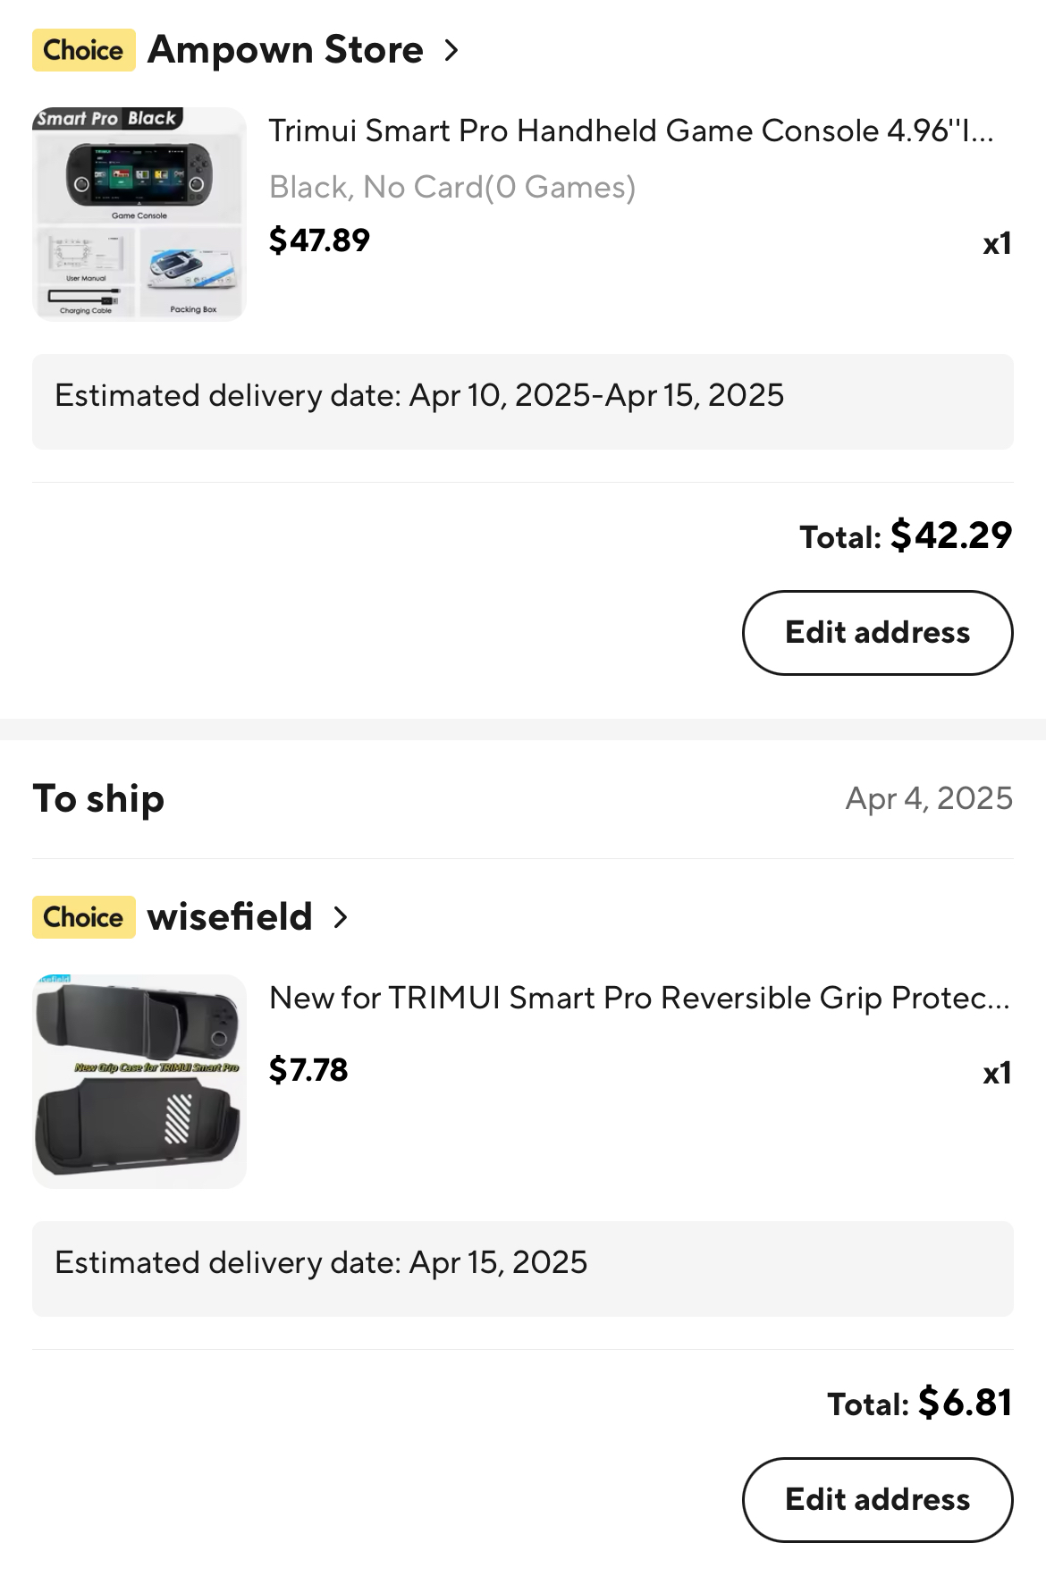Image resolution: width=1046 pixels, height=1585 pixels.
Task: Click the 'To ship' order status heading
Action: coord(98,799)
